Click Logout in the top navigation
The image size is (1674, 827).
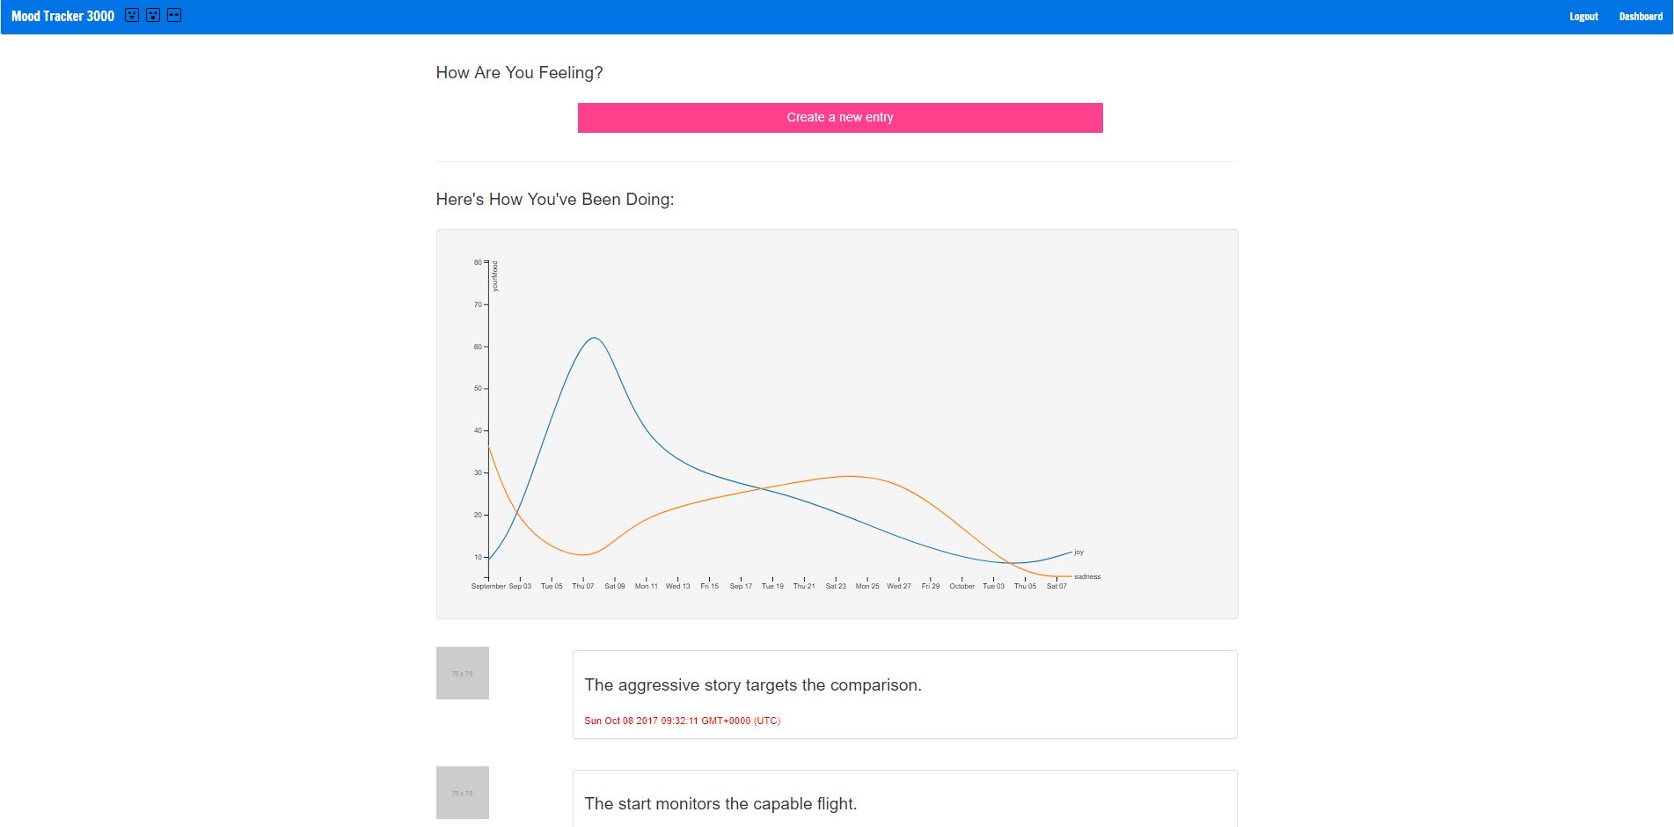pos(1583,17)
